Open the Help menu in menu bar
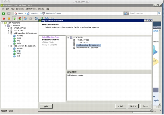The width and height of the screenshot is (164, 115). coord(47,9)
